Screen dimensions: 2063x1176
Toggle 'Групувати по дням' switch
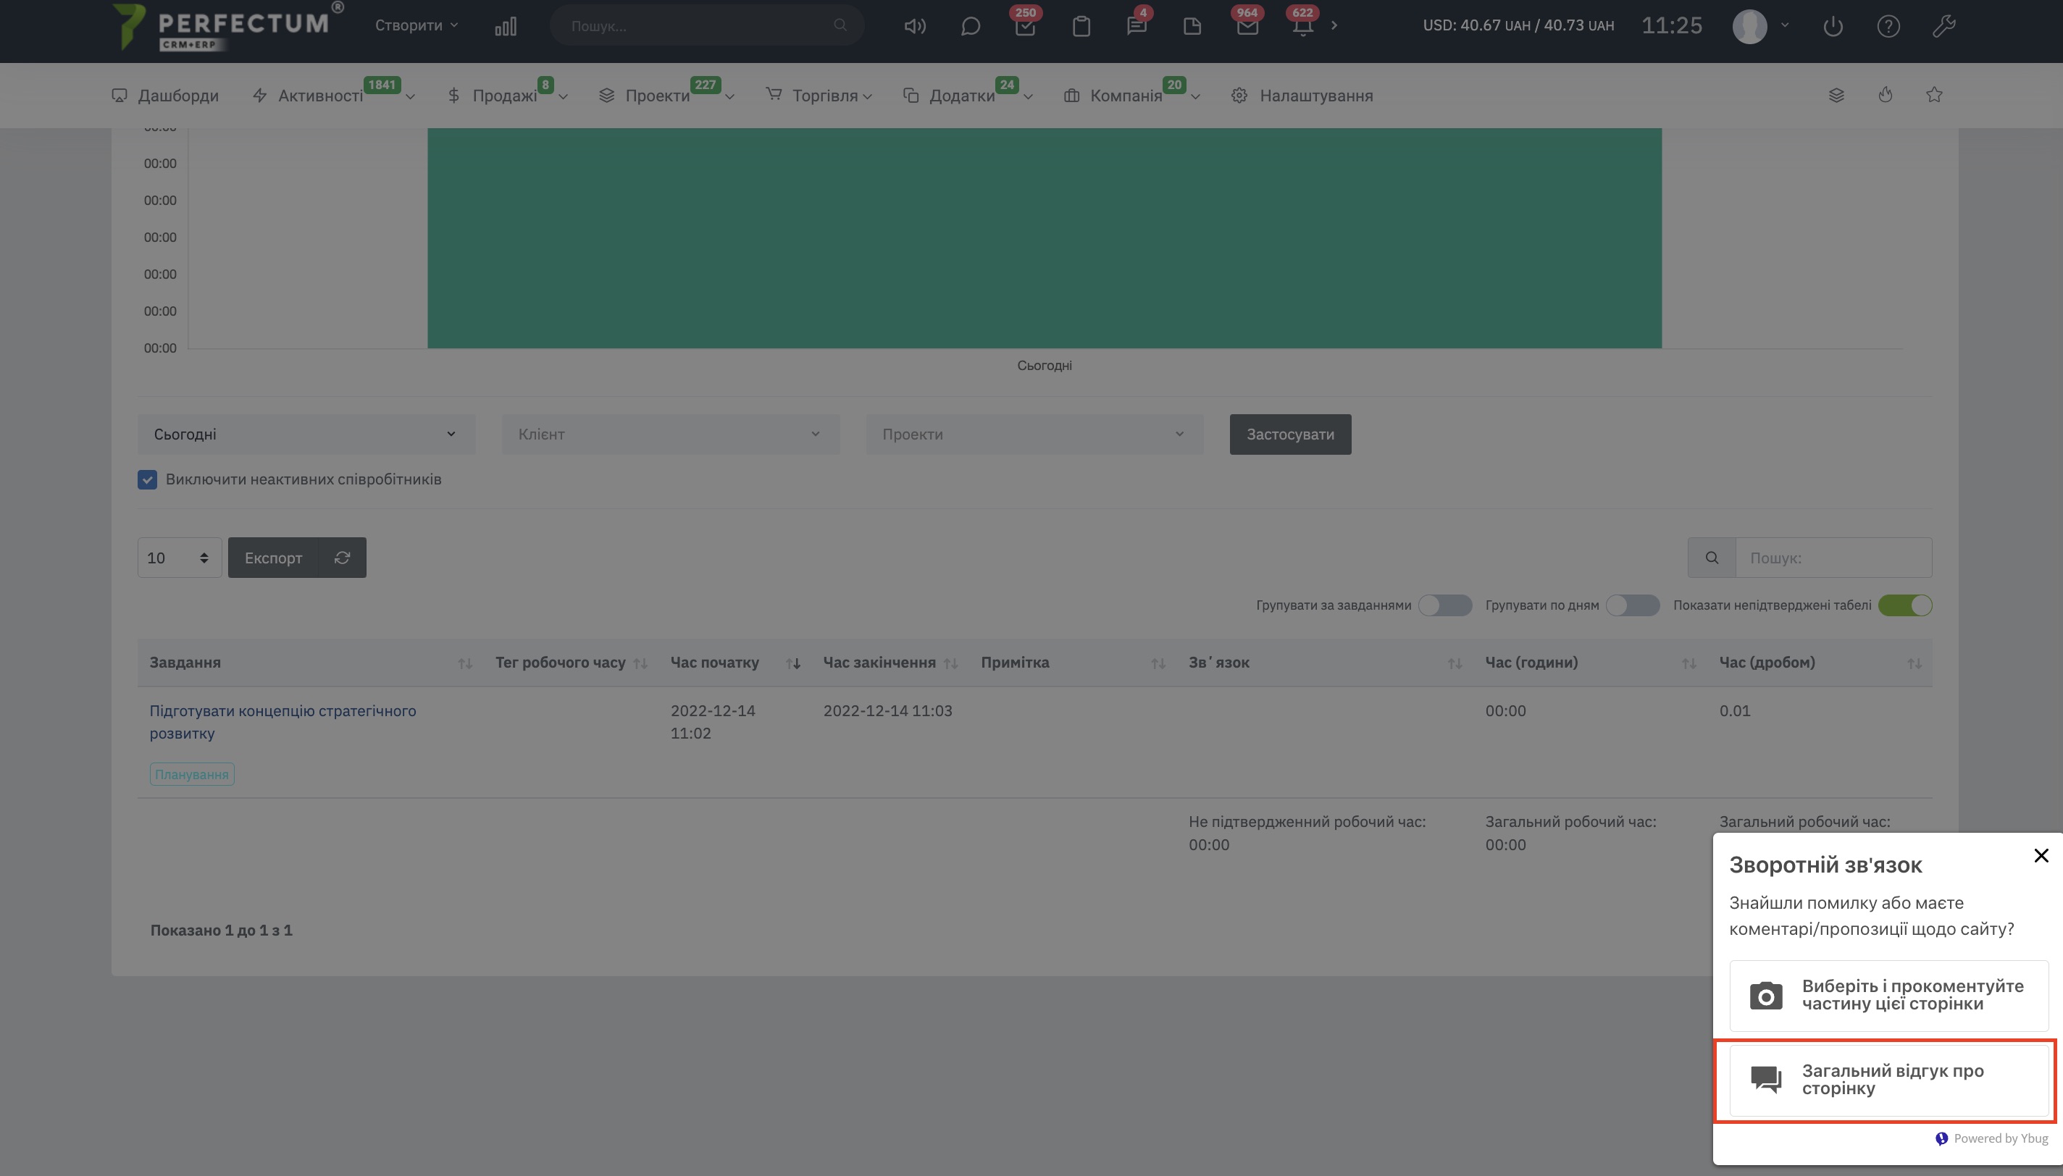1633,605
